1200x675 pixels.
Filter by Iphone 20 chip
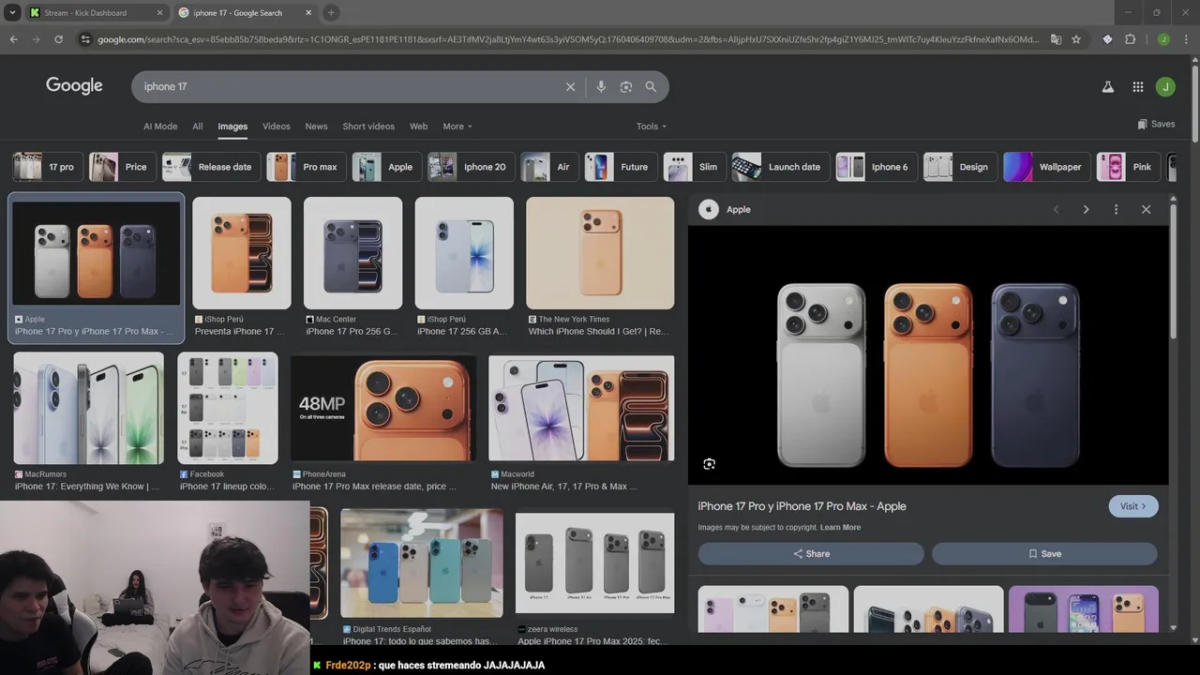(472, 167)
